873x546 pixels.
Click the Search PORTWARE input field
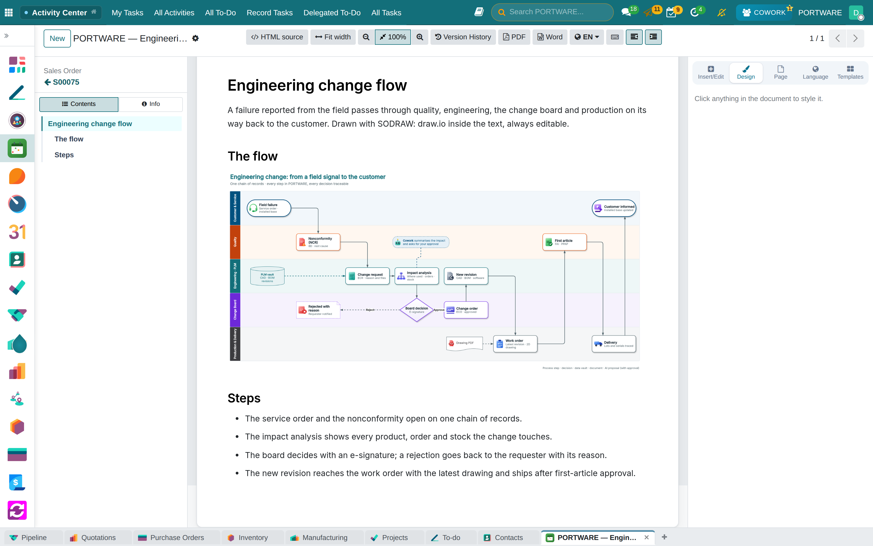(552, 12)
